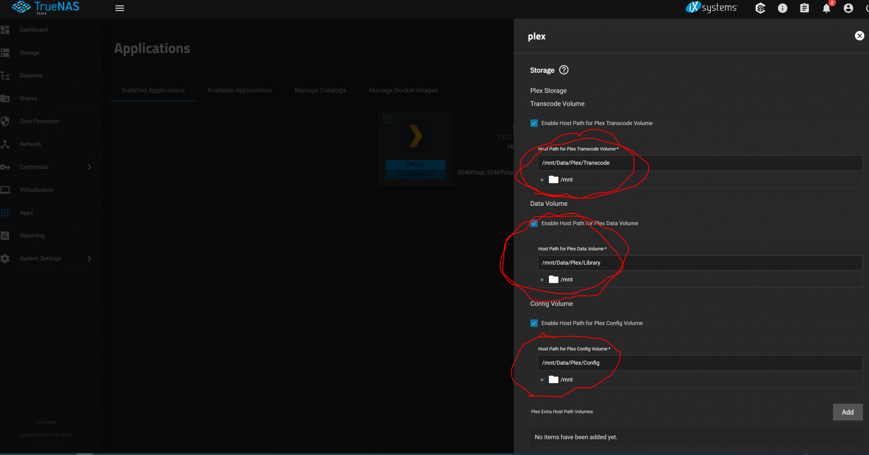Open the alerts bell icon
The image size is (869, 455).
(826, 8)
